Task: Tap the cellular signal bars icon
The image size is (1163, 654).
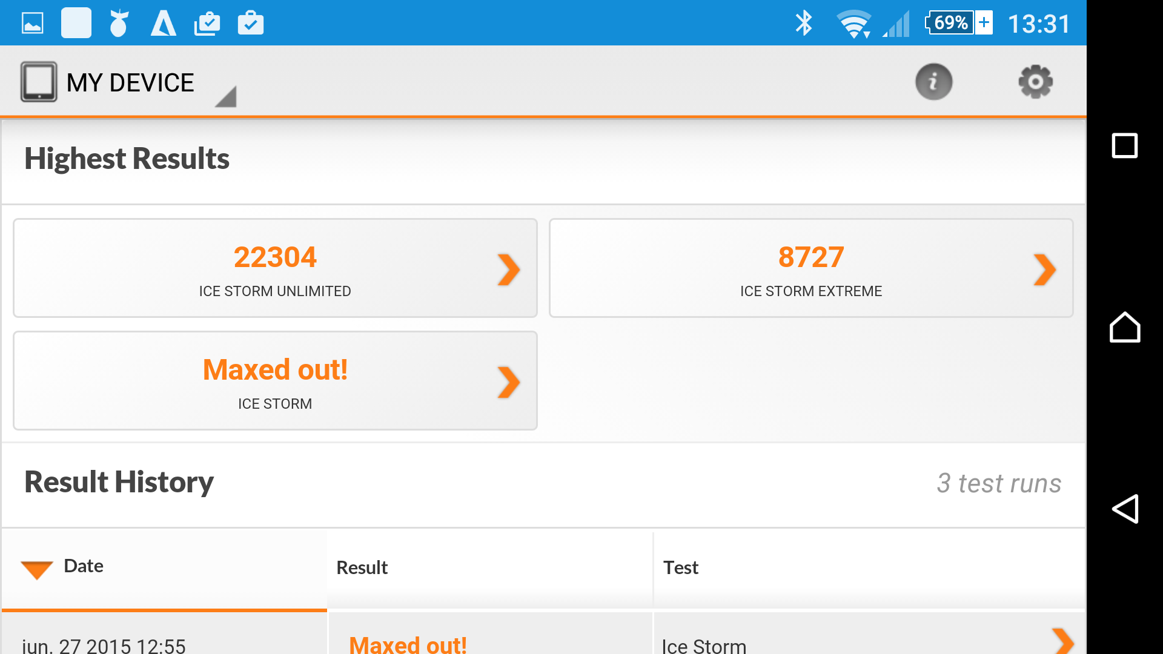Action: tap(896, 24)
